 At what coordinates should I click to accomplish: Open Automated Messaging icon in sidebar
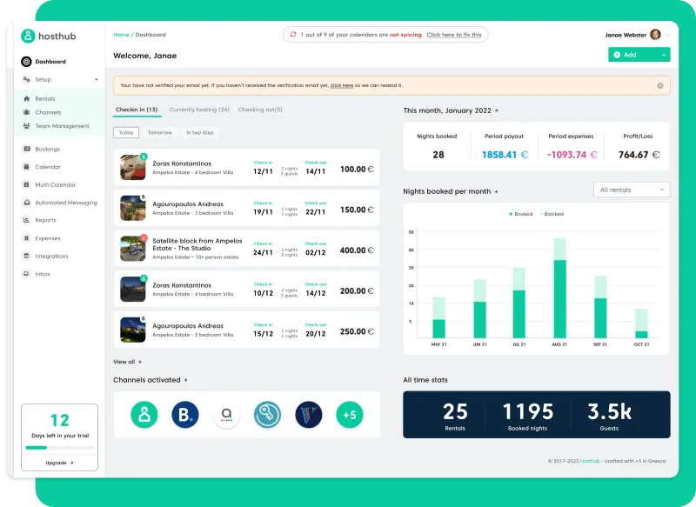27,203
